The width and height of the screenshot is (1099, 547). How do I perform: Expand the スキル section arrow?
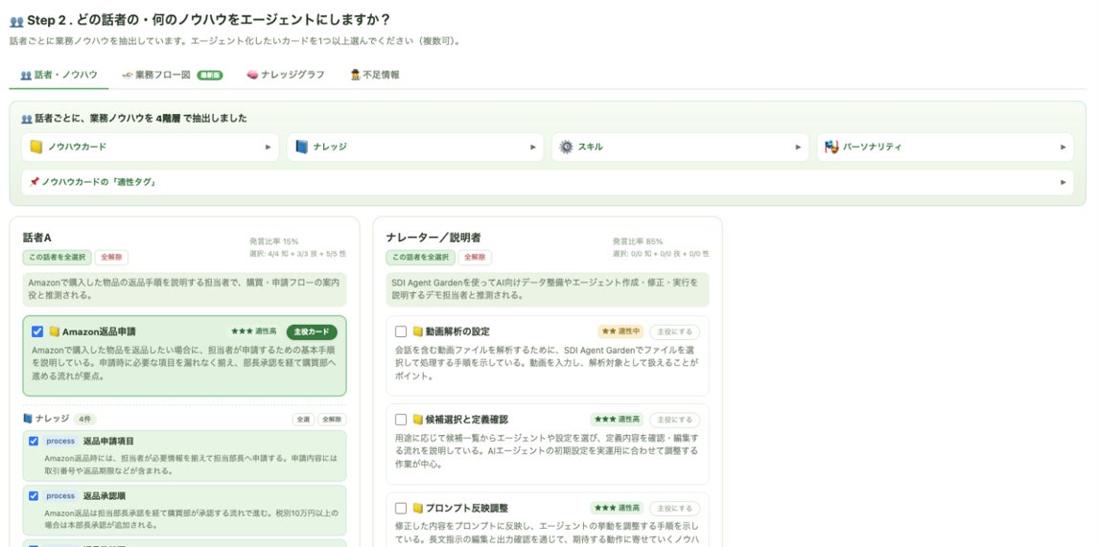798,148
